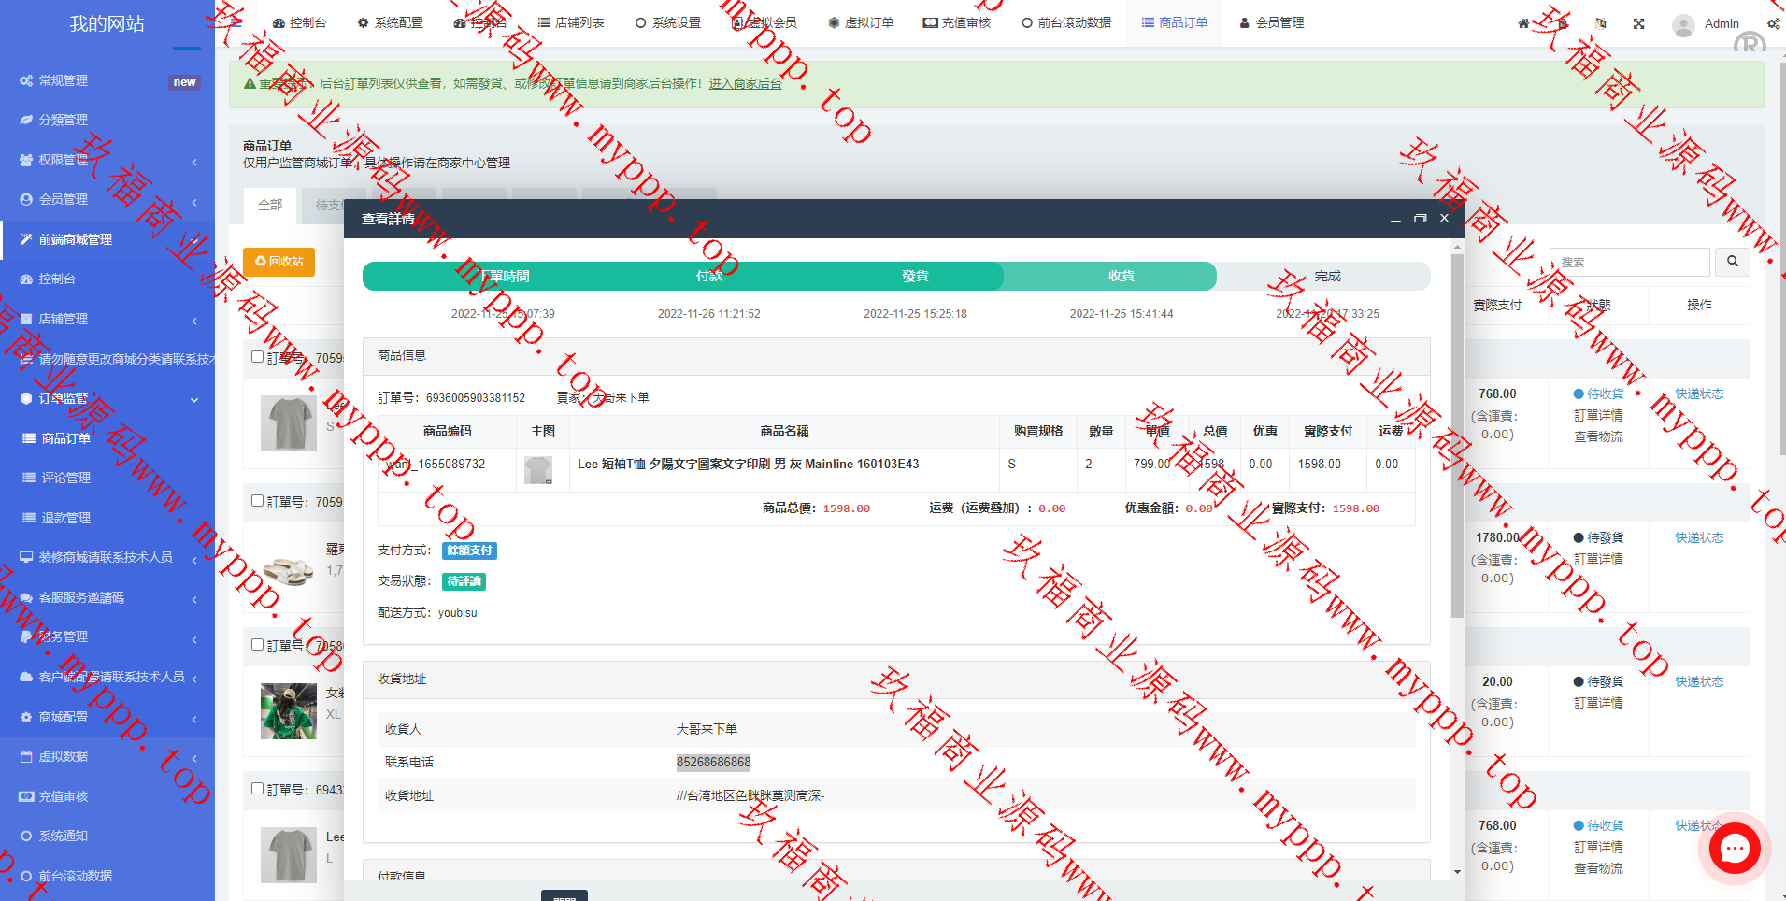The image size is (1786, 901).
Task: Maximize the 查看詳情 dialog window
Action: (1420, 218)
